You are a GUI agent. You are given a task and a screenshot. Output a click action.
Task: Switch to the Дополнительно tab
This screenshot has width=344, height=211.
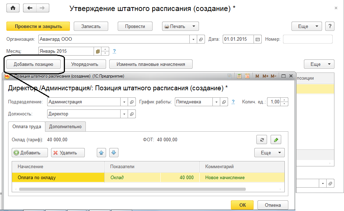point(65,126)
